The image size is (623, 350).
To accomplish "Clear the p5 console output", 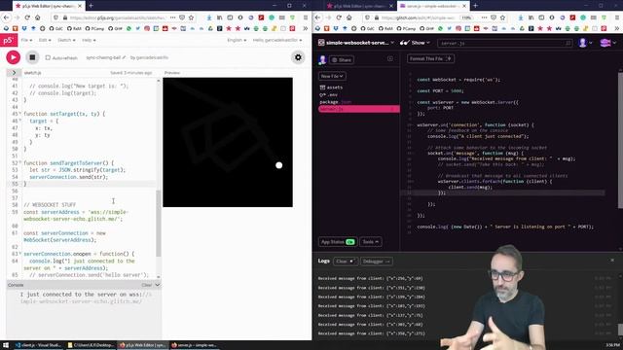I will [x=146, y=285].
